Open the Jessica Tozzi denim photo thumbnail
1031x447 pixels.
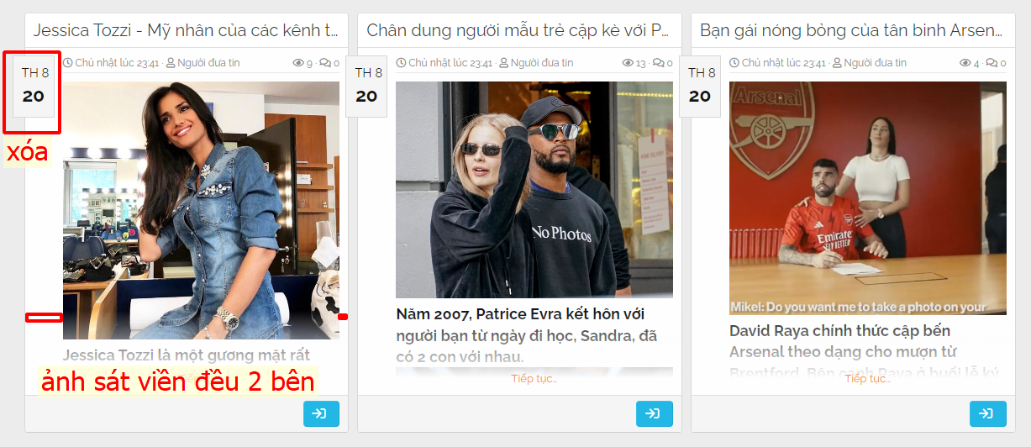[x=201, y=210]
